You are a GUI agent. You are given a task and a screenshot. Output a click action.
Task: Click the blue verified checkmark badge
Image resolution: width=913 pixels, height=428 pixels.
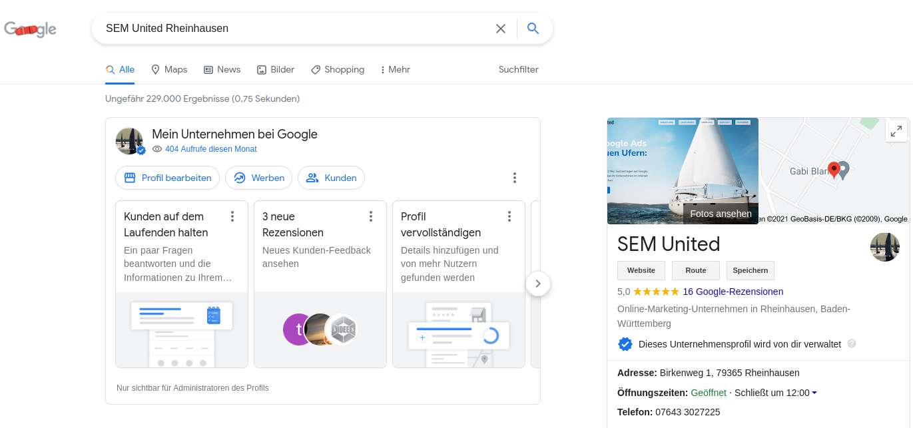tap(625, 344)
